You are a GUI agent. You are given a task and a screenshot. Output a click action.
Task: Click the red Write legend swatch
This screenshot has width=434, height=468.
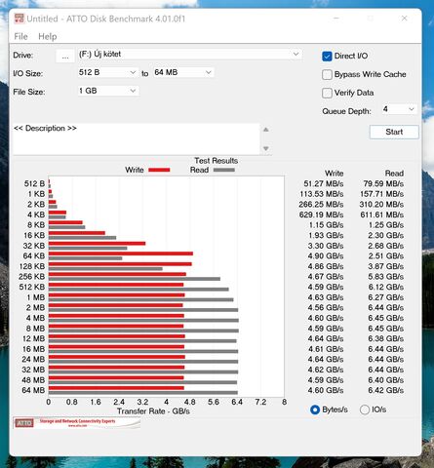point(159,170)
